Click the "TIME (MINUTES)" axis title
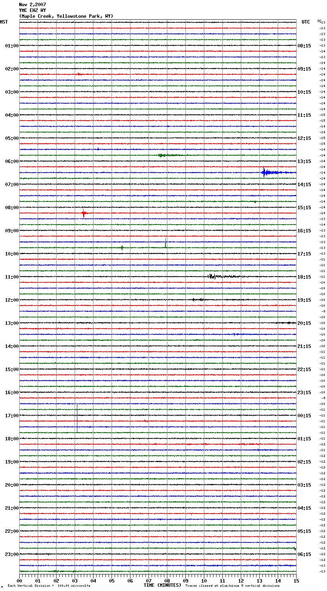 162,585
